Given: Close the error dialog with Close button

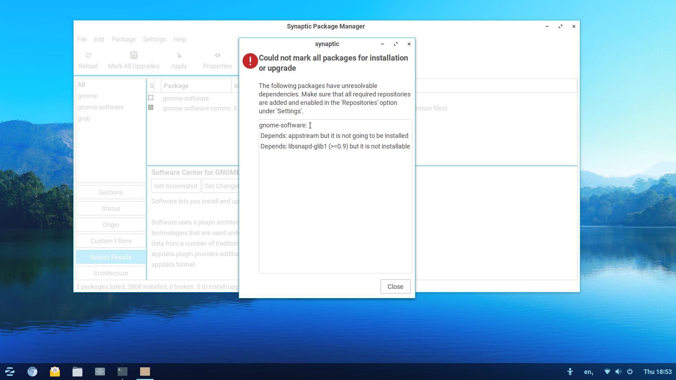Looking at the screenshot, I should 395,287.
